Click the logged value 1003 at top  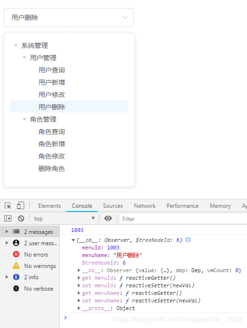77,230
